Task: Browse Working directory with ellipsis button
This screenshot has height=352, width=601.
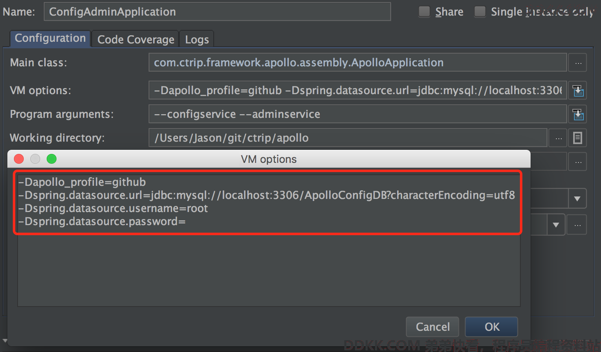Action: click(558, 138)
